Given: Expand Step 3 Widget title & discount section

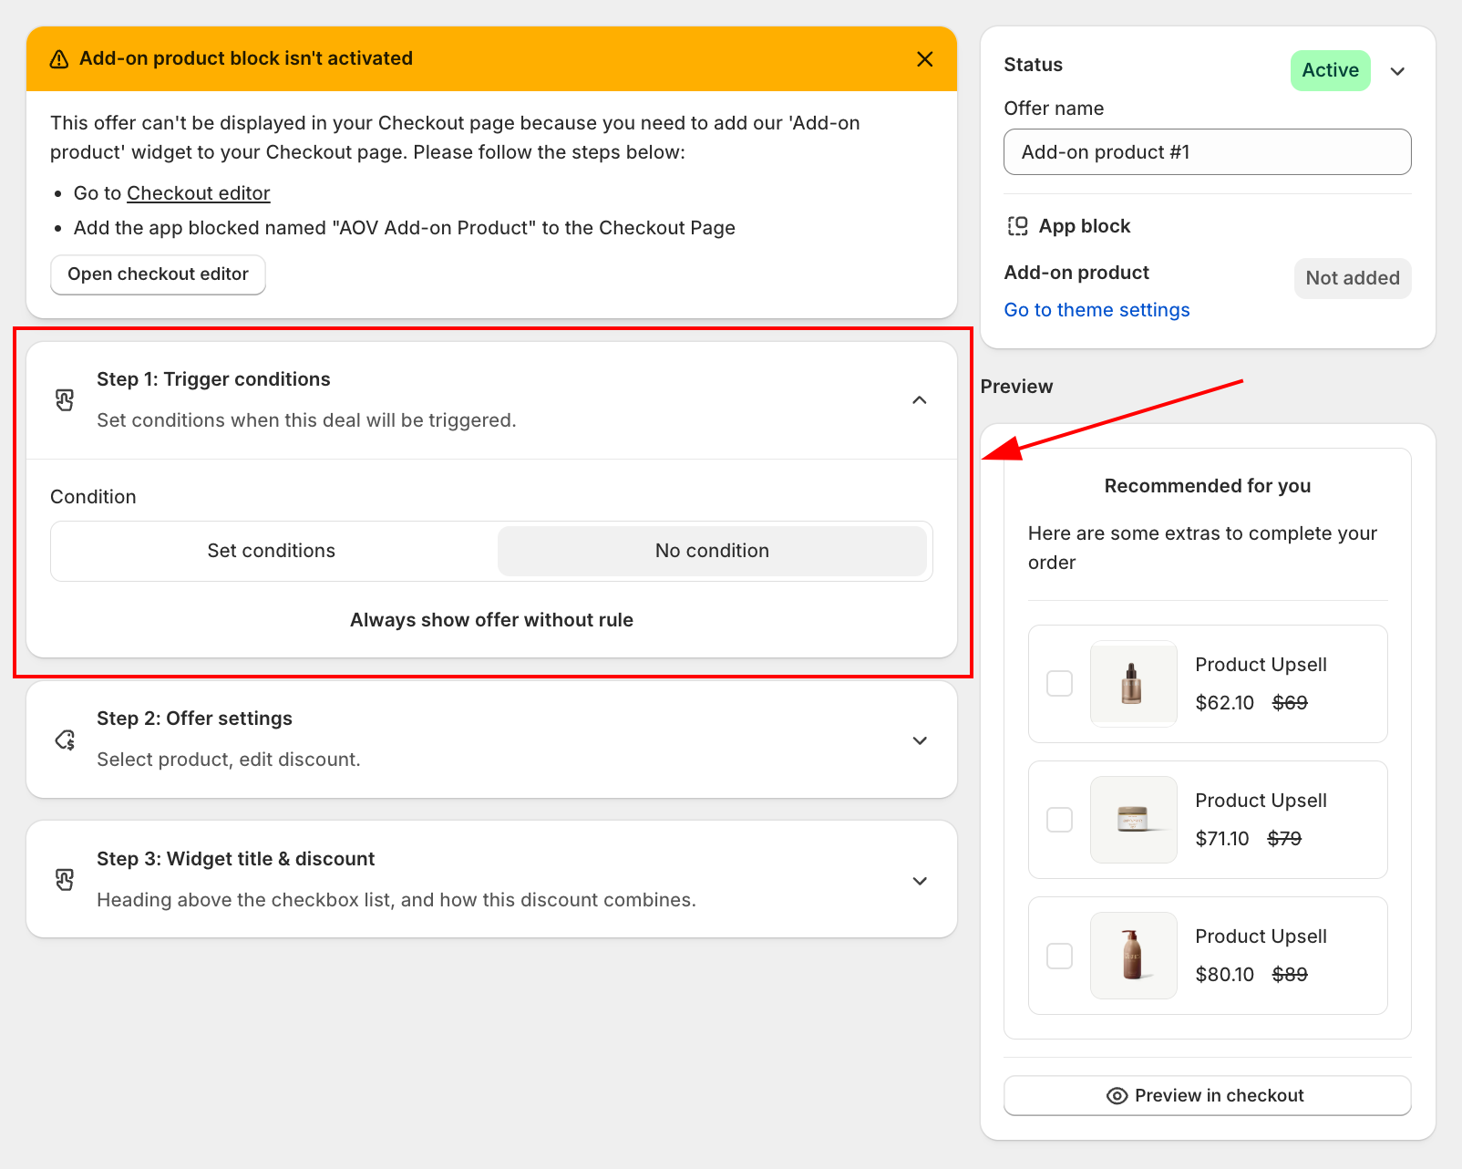Looking at the screenshot, I should [x=920, y=881].
